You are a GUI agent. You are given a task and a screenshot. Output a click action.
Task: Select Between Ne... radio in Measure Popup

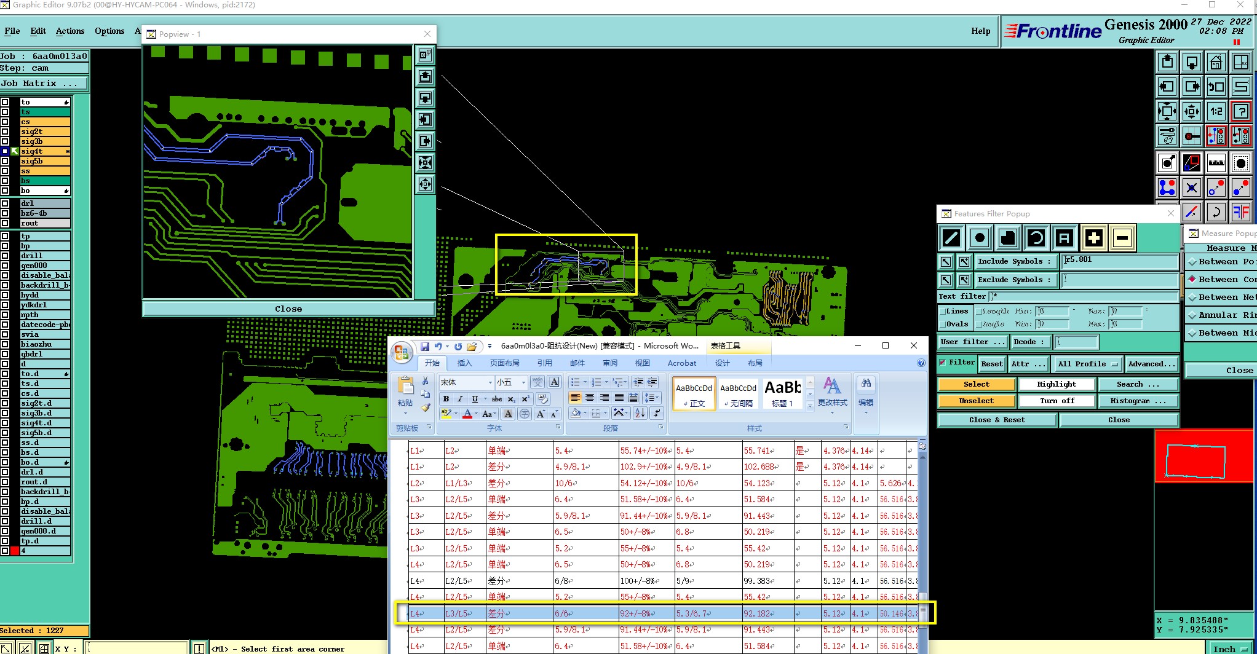1192,297
